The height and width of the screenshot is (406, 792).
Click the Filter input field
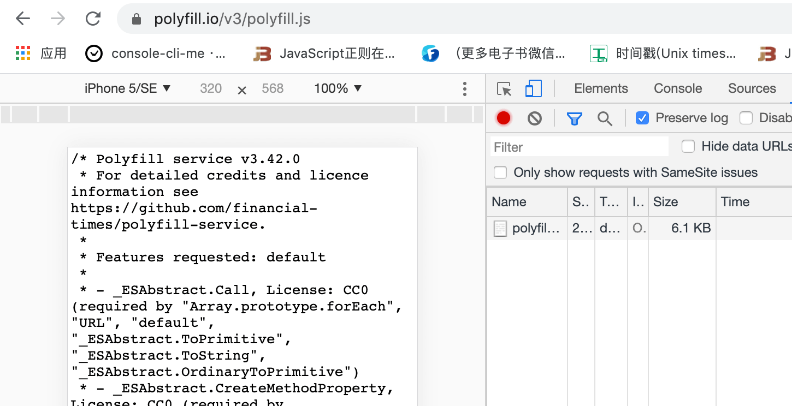tap(579, 147)
